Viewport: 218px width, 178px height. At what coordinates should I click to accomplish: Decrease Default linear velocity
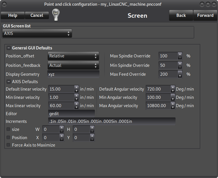pos(76,91)
